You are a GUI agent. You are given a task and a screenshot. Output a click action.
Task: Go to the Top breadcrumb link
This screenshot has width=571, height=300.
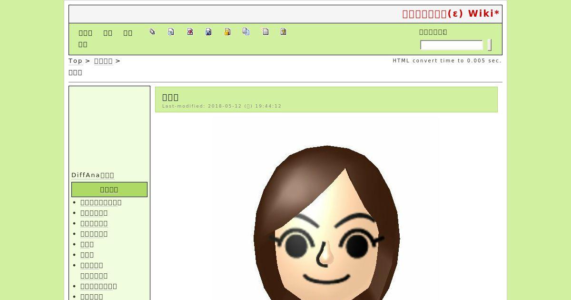75,61
